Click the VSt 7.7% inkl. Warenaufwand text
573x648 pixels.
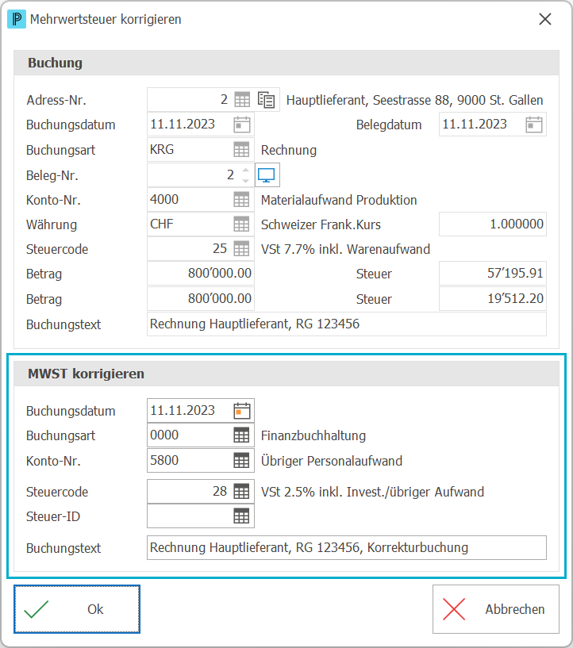tap(345, 250)
